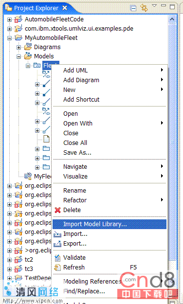Viewport: 183px width, 304px height.
Task: Click the Validate checkmark icon
Action: pyautogui.click(x=57, y=258)
